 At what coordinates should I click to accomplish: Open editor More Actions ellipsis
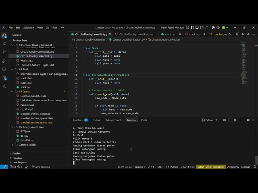(x=254, y=34)
